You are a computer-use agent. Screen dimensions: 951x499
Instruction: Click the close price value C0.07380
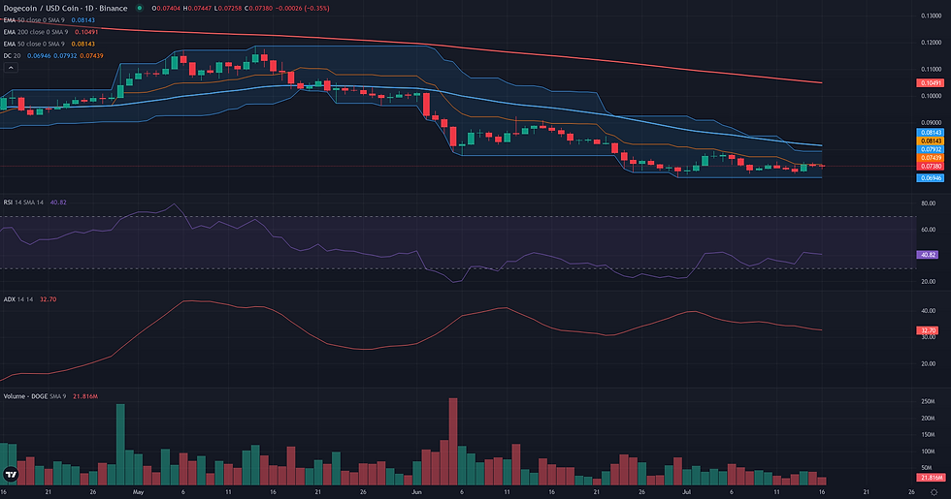click(258, 9)
